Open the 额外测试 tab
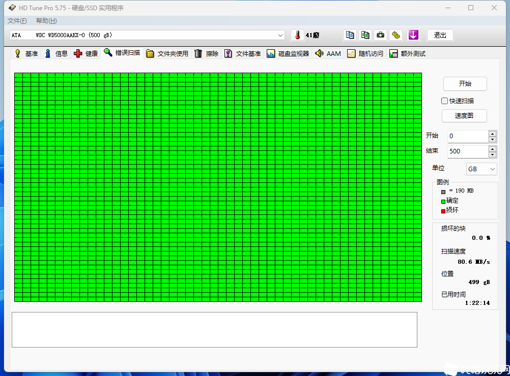This screenshot has width=510, height=376. (407, 53)
